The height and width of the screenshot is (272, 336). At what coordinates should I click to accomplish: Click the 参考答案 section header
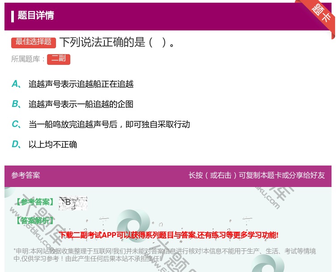(x=26, y=175)
